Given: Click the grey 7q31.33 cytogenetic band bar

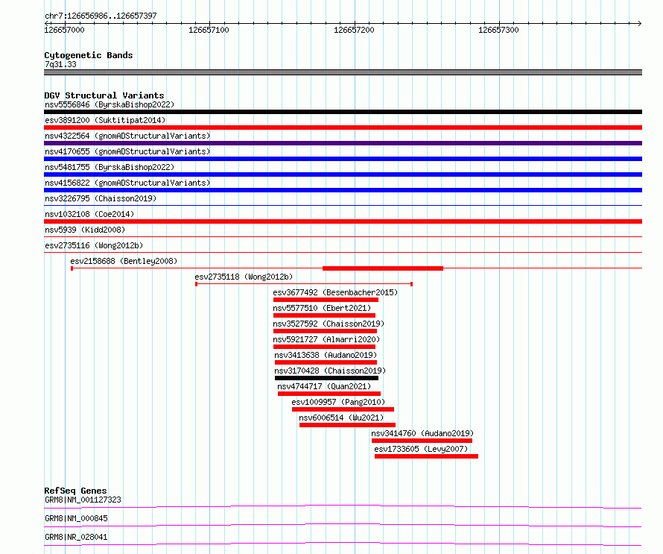Looking at the screenshot, I should coord(343,72).
